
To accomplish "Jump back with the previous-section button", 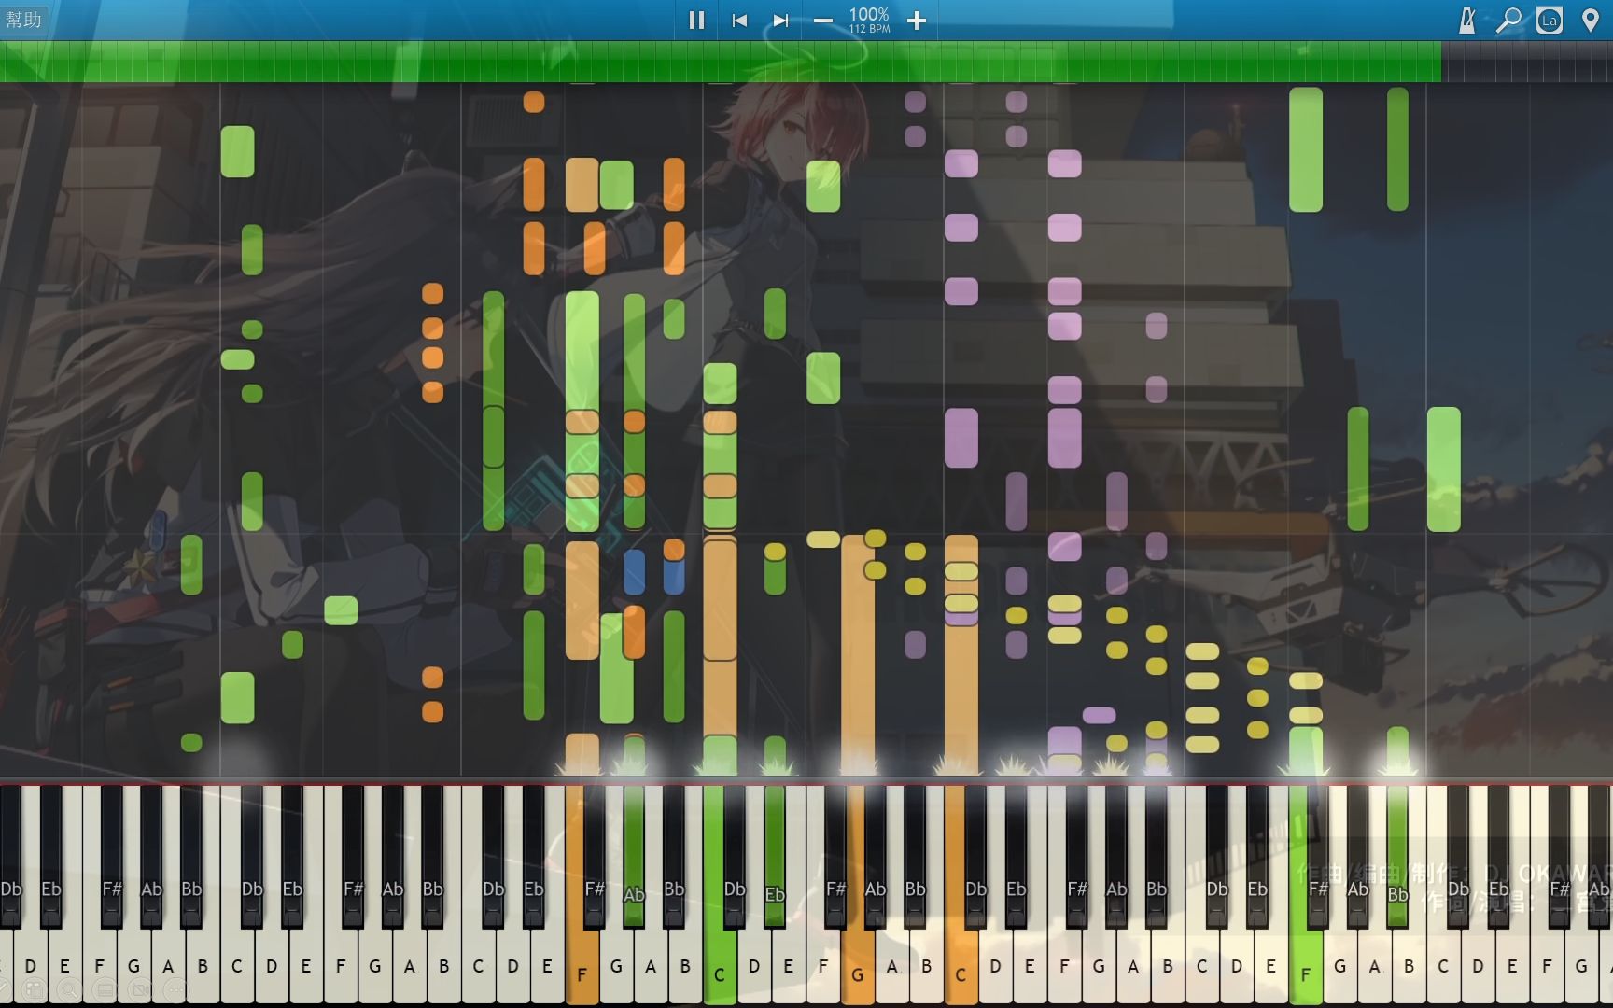I will pos(739,20).
